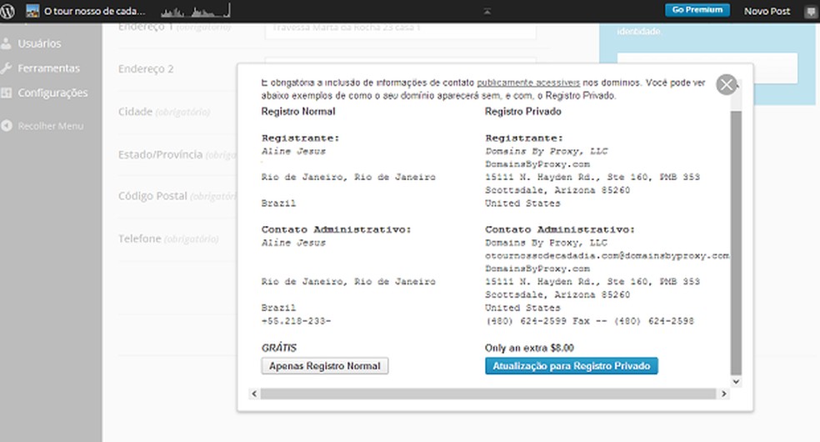
Task: Click the 'Registro Privado' heading
Action: tap(523, 112)
